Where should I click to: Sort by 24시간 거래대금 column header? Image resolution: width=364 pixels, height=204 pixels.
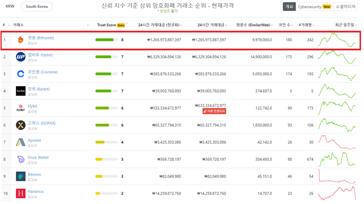tap(211, 25)
